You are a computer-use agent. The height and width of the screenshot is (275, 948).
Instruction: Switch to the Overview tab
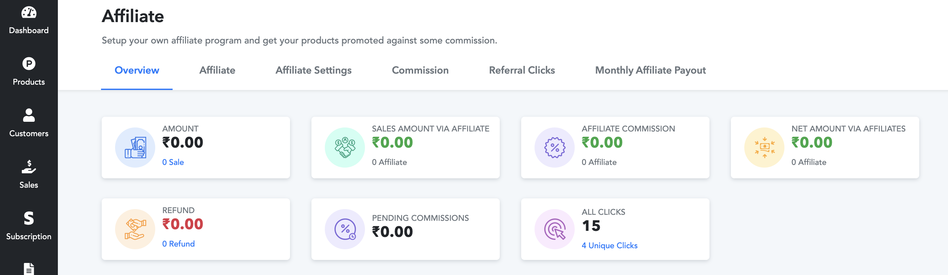click(137, 70)
